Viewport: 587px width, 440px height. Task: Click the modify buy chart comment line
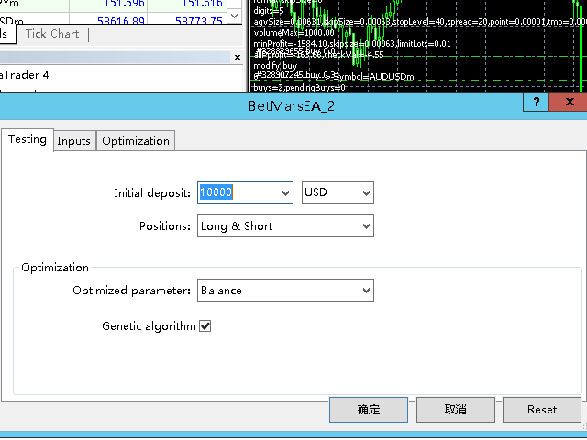(275, 66)
